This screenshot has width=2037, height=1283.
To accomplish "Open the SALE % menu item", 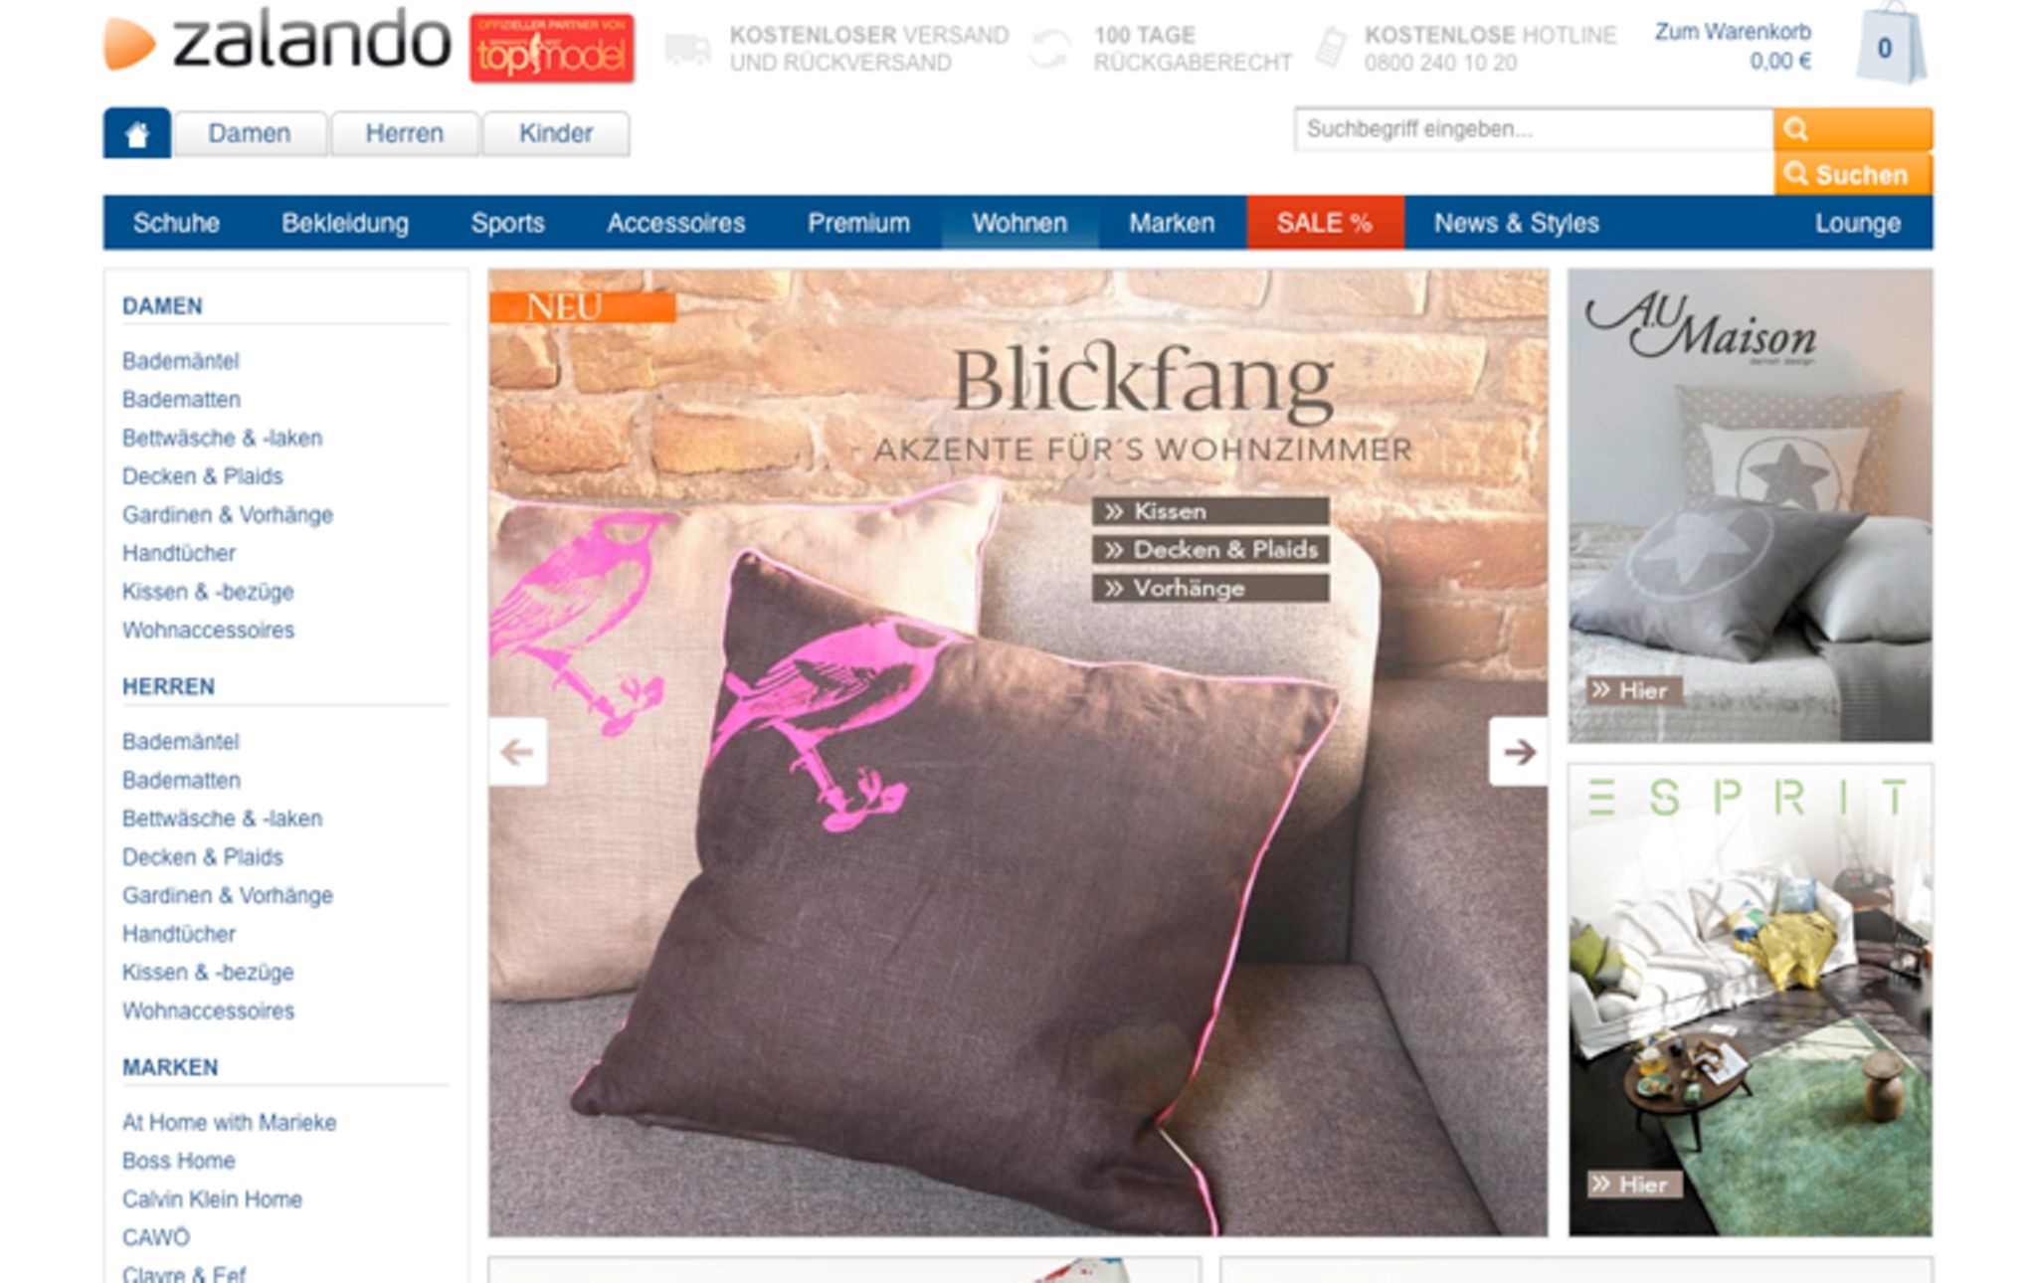I will (x=1325, y=223).
